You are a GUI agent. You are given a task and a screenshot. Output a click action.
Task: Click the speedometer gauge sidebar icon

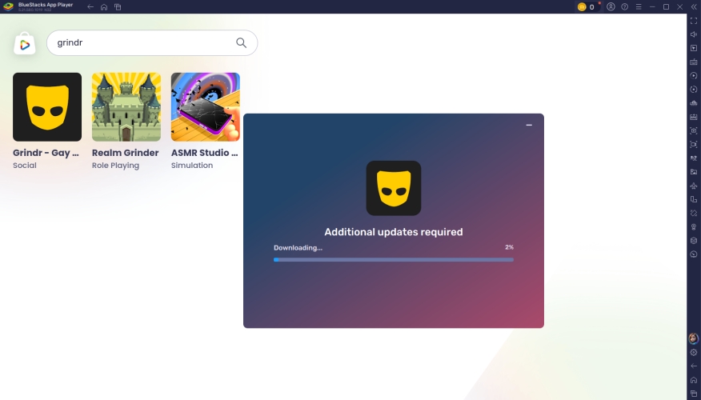(694, 254)
